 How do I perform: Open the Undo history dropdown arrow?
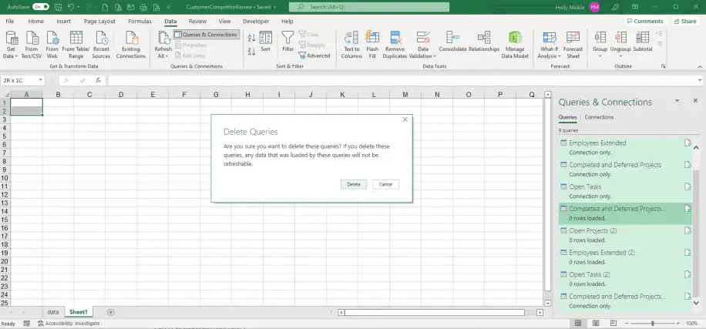point(79,7)
